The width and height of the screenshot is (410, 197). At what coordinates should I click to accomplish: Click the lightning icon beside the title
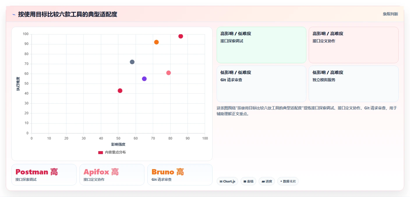tap(14, 15)
